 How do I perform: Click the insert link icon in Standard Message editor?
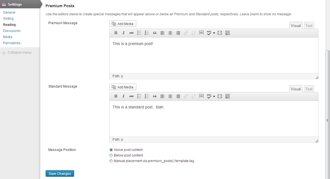[186, 96]
